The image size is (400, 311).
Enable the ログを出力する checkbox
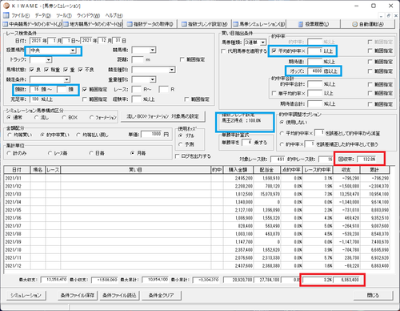pyautogui.click(x=177, y=156)
